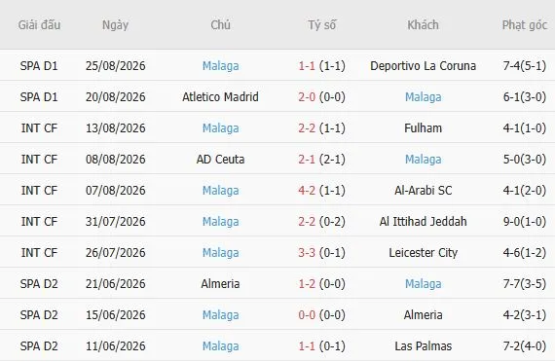Select the Las Palmas team name

(423, 346)
